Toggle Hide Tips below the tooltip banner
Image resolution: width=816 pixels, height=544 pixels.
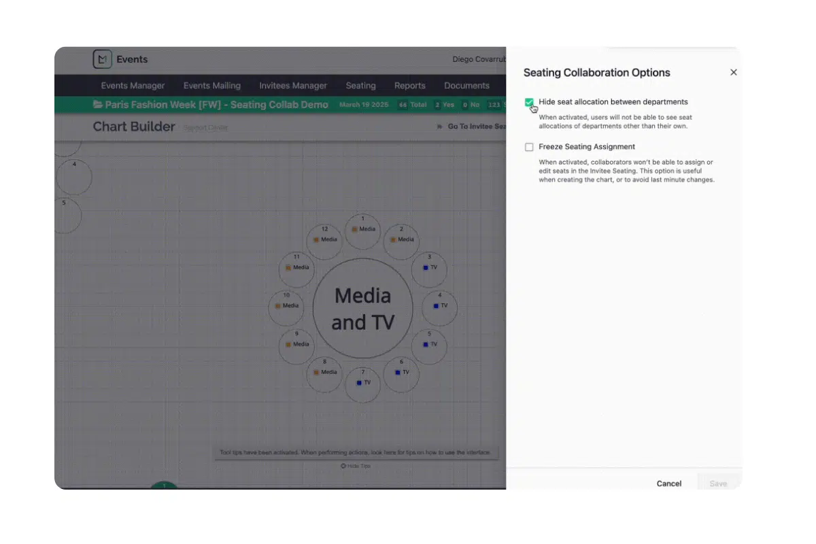tap(355, 466)
